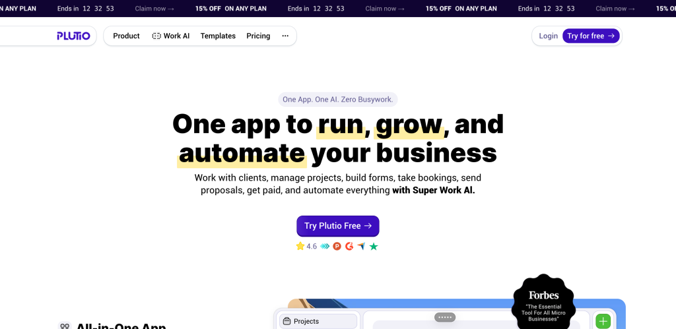The width and height of the screenshot is (676, 329).
Task: Click the Login link
Action: tap(548, 36)
